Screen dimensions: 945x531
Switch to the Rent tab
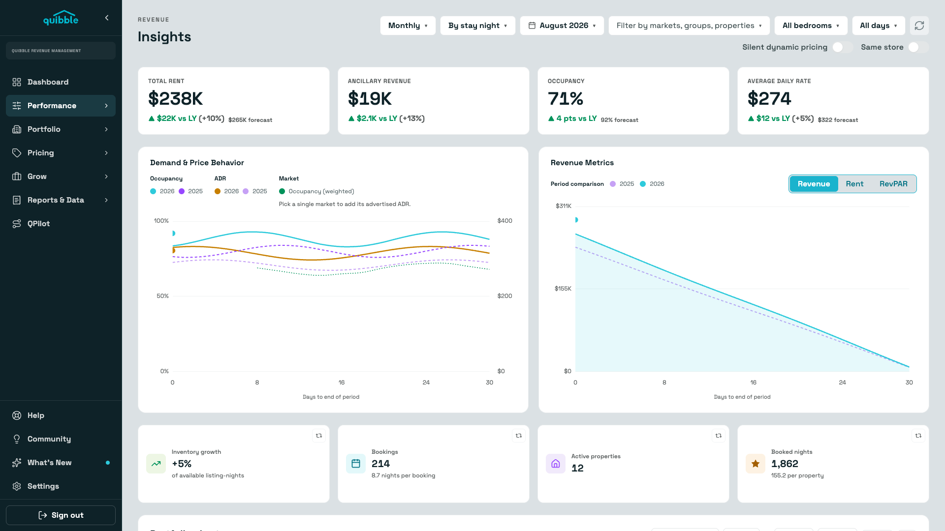pyautogui.click(x=854, y=184)
